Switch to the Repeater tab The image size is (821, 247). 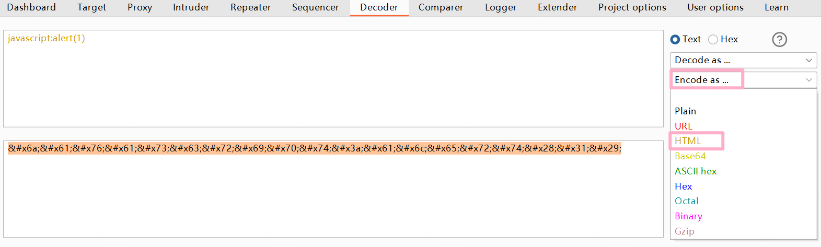251,7
